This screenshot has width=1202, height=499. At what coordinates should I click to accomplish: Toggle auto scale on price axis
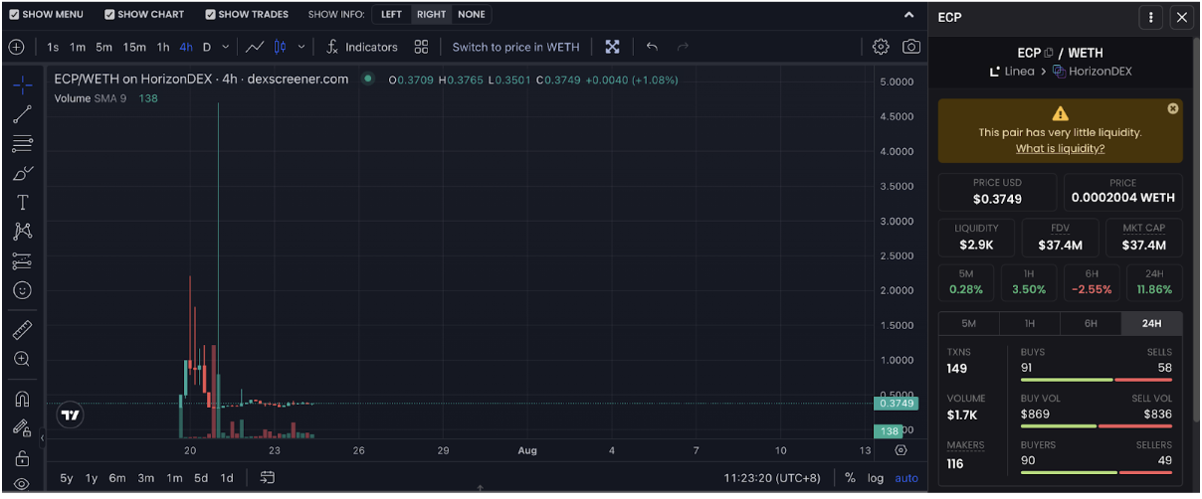pyautogui.click(x=906, y=478)
